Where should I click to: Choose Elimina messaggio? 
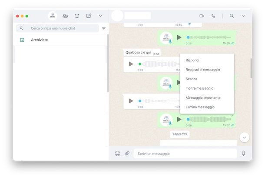(207, 107)
